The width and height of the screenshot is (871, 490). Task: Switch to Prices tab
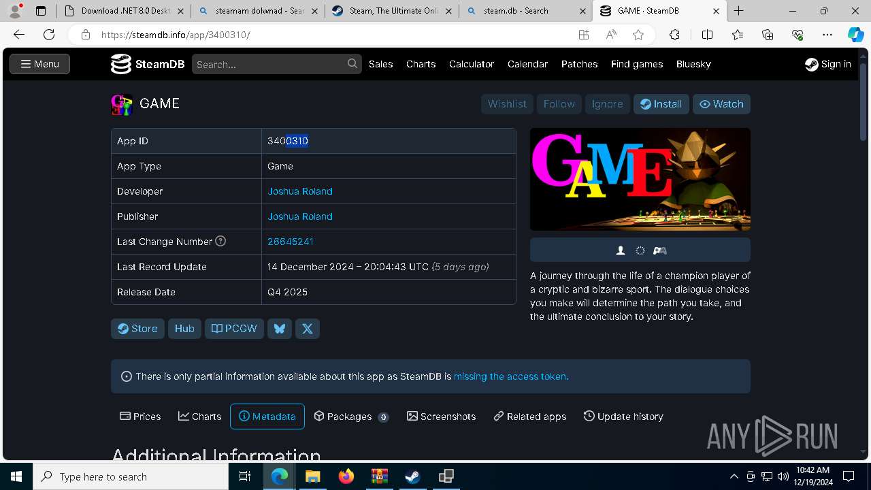[140, 416]
